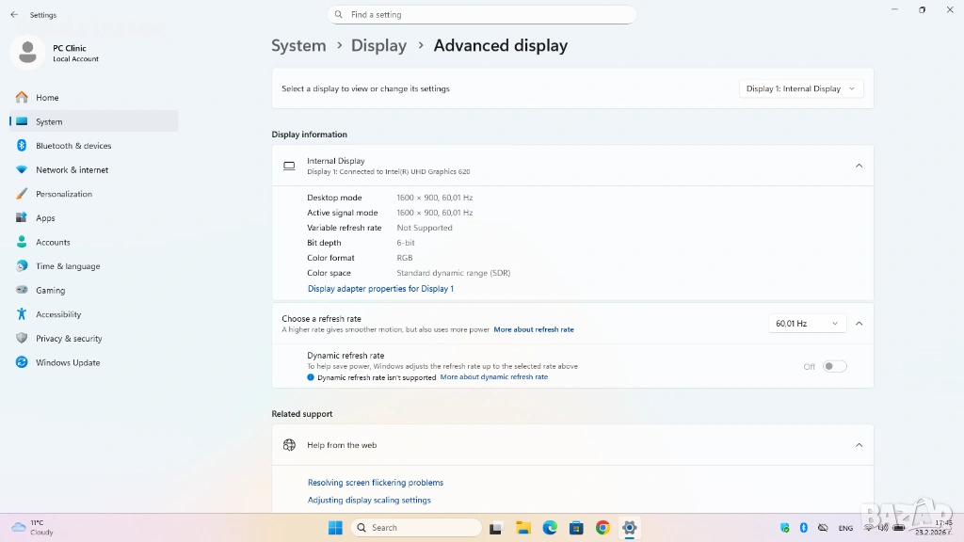The width and height of the screenshot is (964, 542).
Task: Open the Display 1: Internal Display dropdown
Action: [801, 88]
